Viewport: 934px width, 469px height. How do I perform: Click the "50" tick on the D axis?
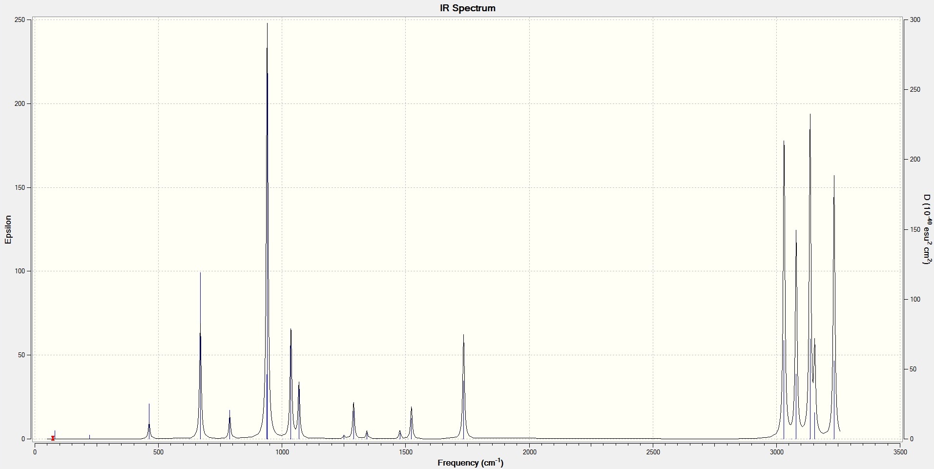pos(913,369)
